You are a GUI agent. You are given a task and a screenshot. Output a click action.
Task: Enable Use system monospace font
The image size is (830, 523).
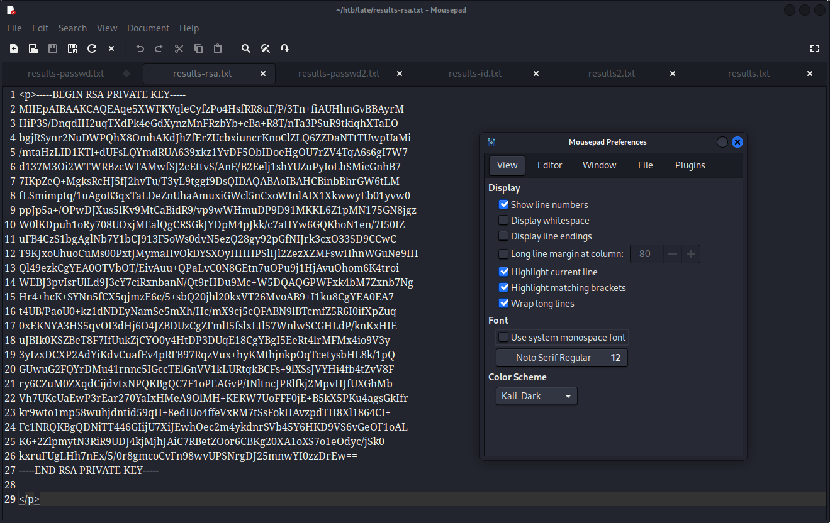pyautogui.click(x=503, y=337)
